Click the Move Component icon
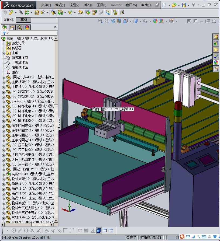 coord(43,12)
